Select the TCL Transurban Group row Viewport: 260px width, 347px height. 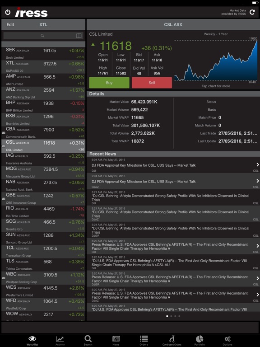pos(43,252)
